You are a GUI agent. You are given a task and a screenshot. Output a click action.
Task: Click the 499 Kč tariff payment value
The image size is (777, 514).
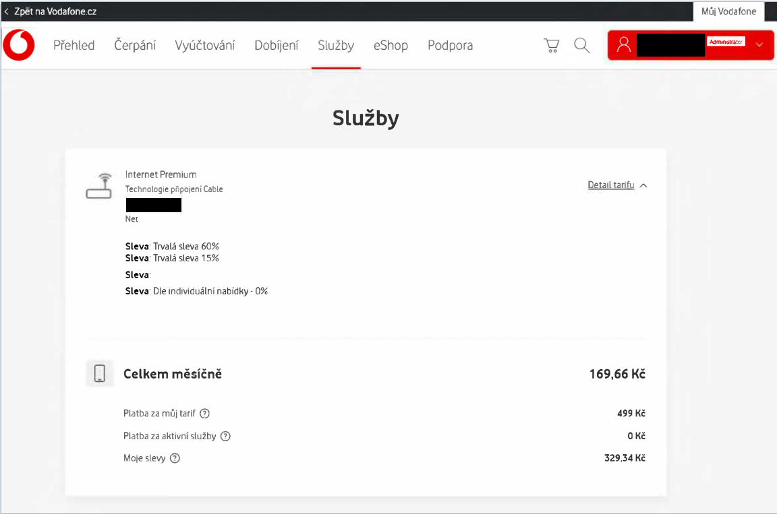point(631,413)
